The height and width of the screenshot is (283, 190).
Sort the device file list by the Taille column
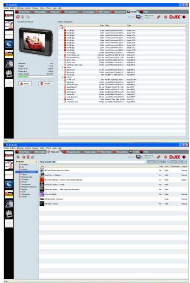(101, 25)
